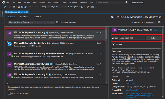Image resolution: width=165 pixels, height=99 pixels.
Task: Open the View License link
Action: [x=130, y=83]
